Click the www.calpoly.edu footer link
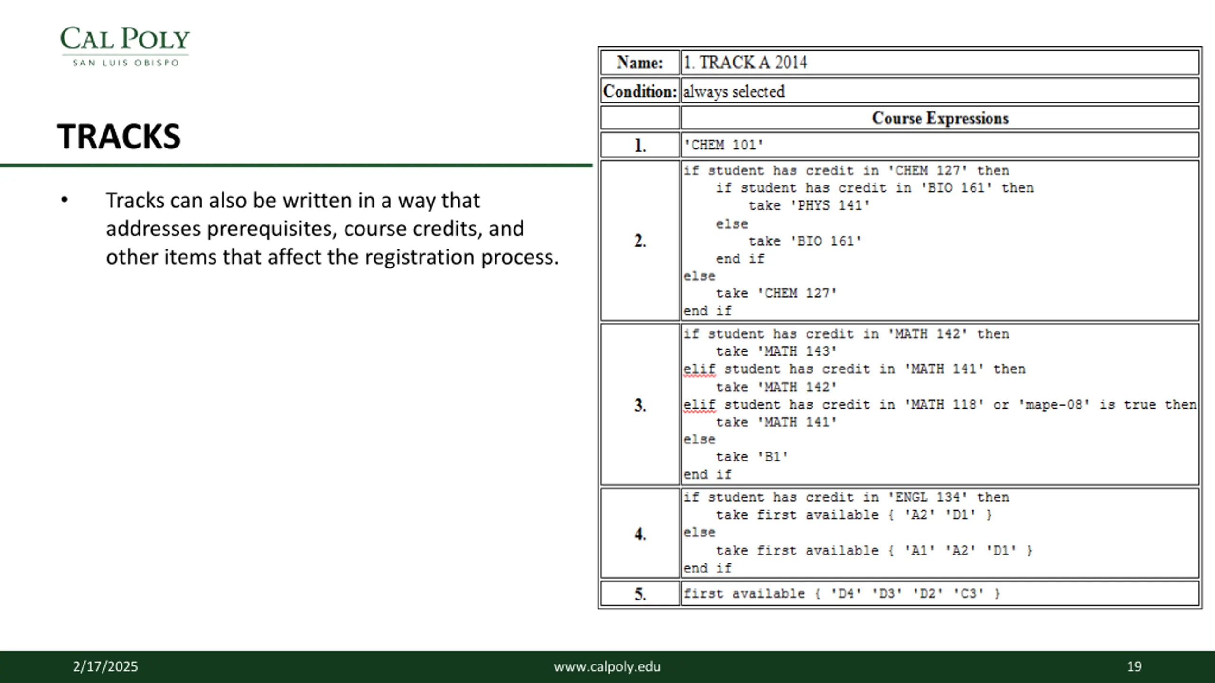The height and width of the screenshot is (683, 1215). click(607, 666)
